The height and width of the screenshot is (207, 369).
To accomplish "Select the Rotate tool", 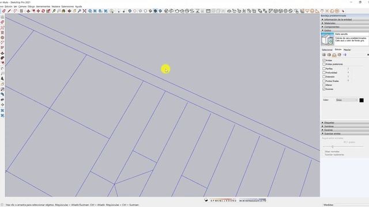I will pyautogui.click(x=43, y=11).
